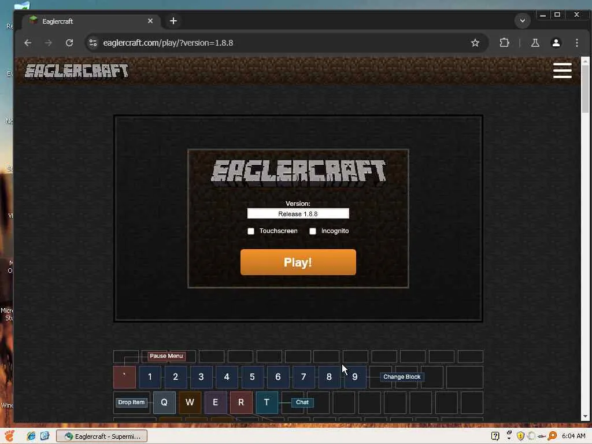Click the taskbar clock showing 6:04 AM
This screenshot has height=444, width=592.
click(x=573, y=436)
